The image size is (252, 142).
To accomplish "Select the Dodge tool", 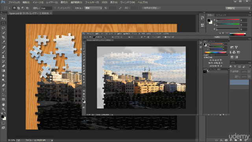I will point(4,80).
